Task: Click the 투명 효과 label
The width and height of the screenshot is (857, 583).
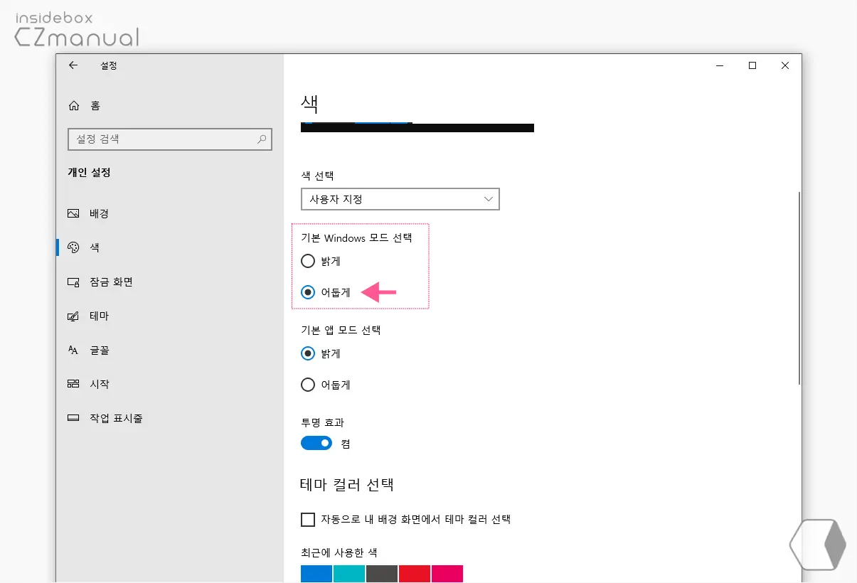Action: 322,422
